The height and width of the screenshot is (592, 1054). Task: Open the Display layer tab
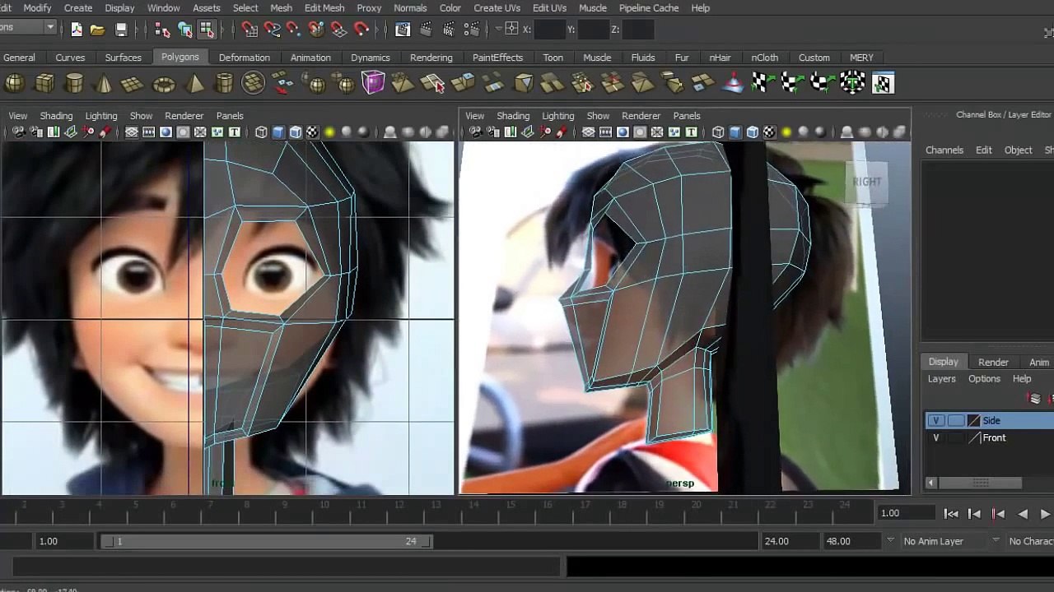tap(944, 362)
